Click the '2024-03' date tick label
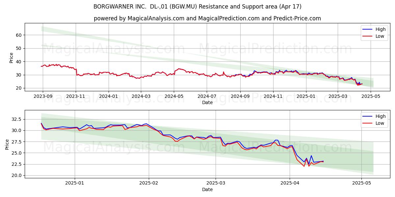 (x=141, y=96)
